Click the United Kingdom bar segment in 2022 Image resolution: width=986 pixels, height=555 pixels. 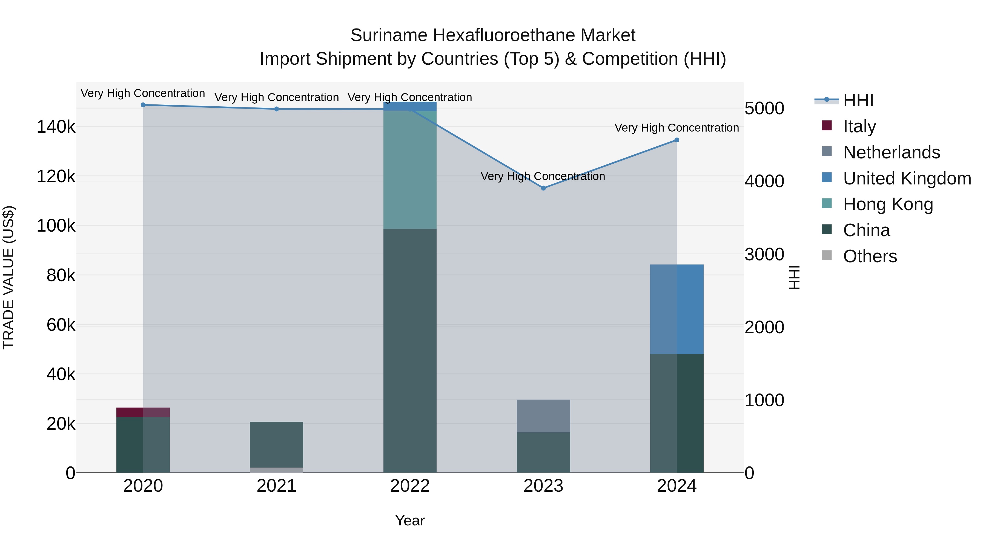click(x=410, y=107)
